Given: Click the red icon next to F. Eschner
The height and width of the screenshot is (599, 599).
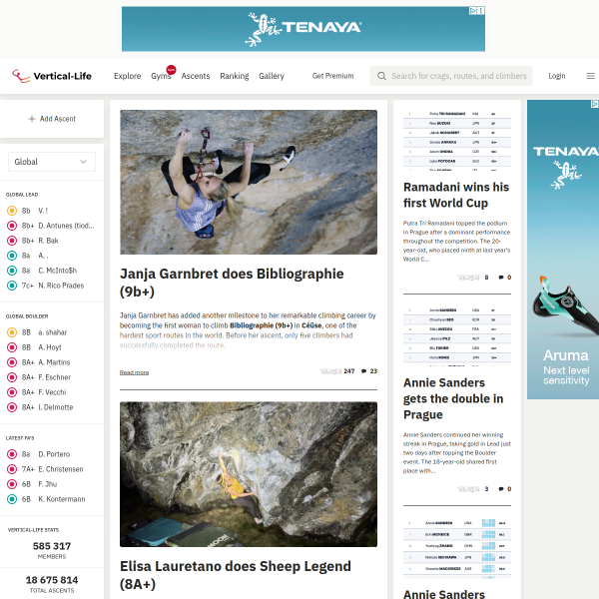Looking at the screenshot, I should point(12,377).
